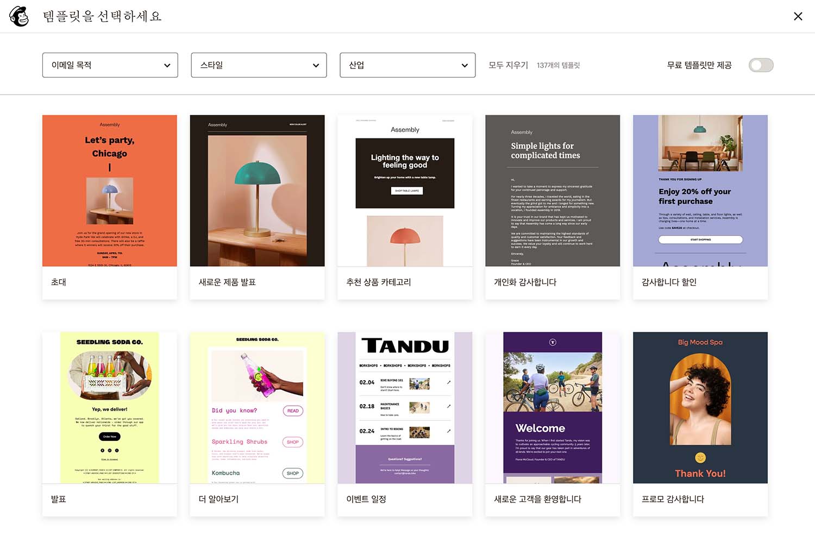Click the Mailchimp monkey logo

[20, 16]
